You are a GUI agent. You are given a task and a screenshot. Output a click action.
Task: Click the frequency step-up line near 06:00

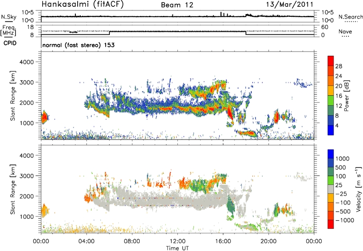tap(109, 33)
